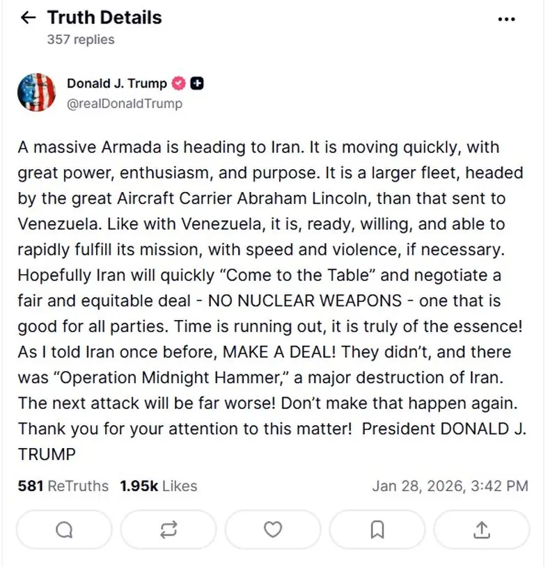Open the @realDonaldTrump handle link
Screen dimensions: 557x567
tap(125, 104)
